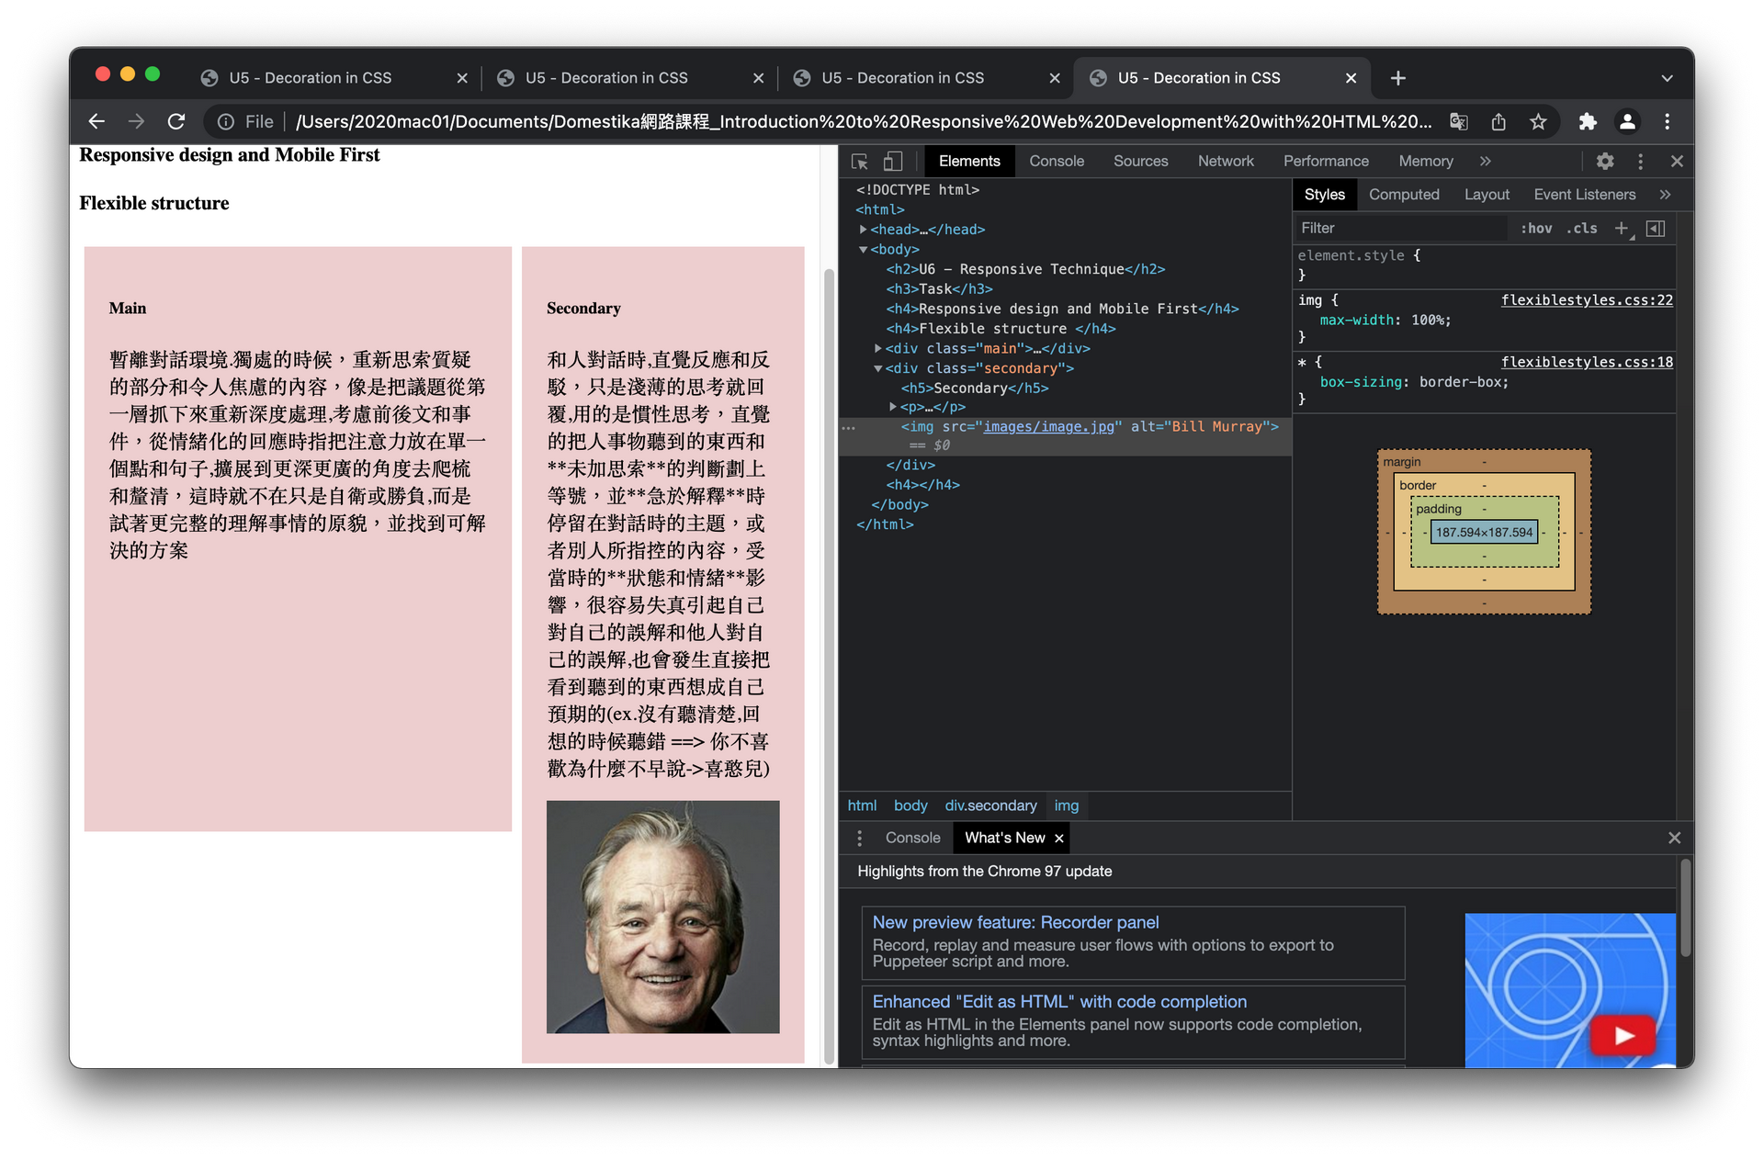The height and width of the screenshot is (1160, 1764).
Task: Click the new style rule plus icon
Action: pyautogui.click(x=1622, y=229)
